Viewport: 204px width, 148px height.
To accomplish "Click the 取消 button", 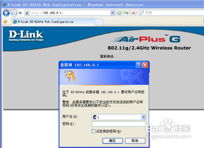I will [135, 141].
